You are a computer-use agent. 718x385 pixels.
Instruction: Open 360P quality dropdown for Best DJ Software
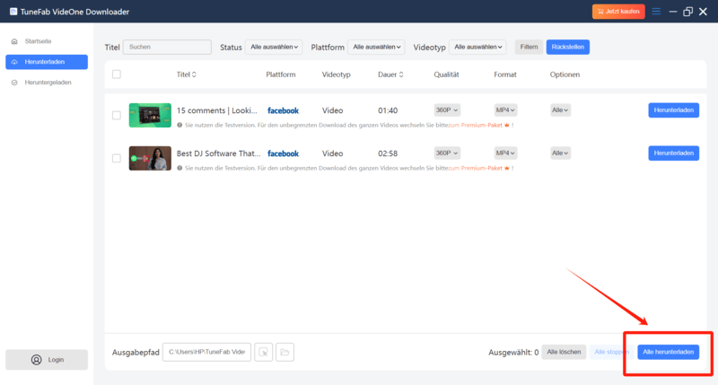(447, 153)
